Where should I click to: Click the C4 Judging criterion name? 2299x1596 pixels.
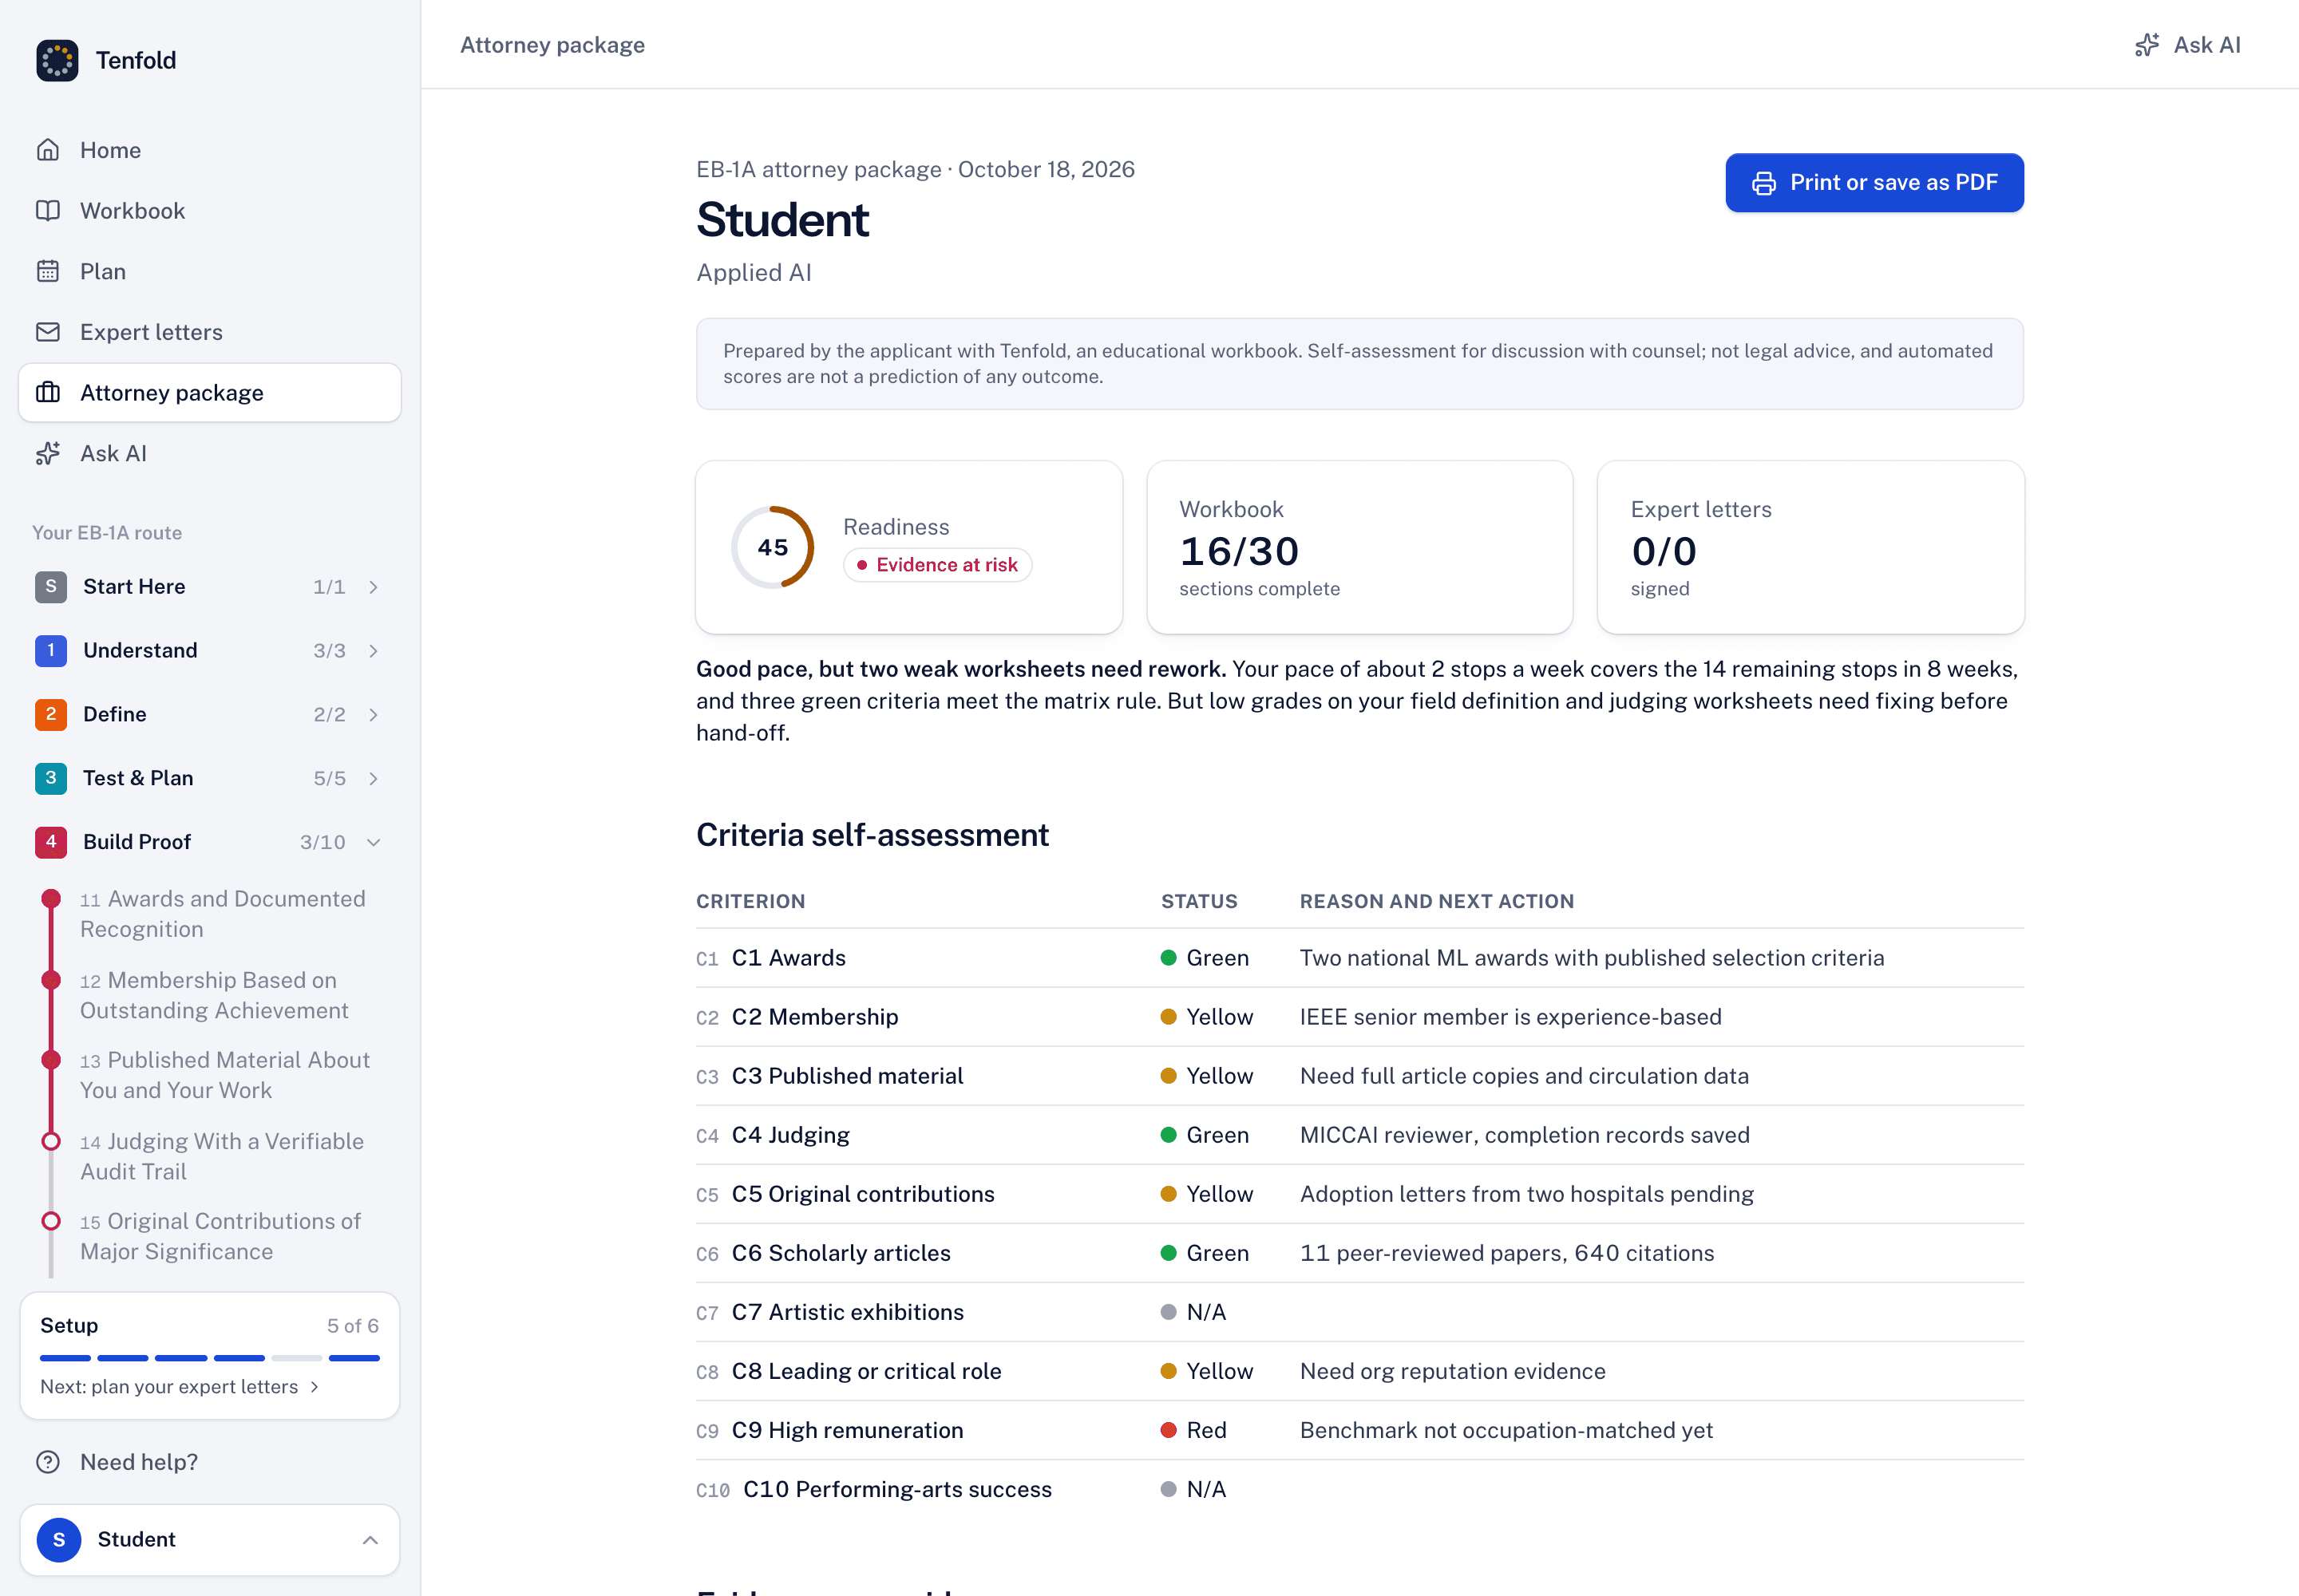(790, 1135)
